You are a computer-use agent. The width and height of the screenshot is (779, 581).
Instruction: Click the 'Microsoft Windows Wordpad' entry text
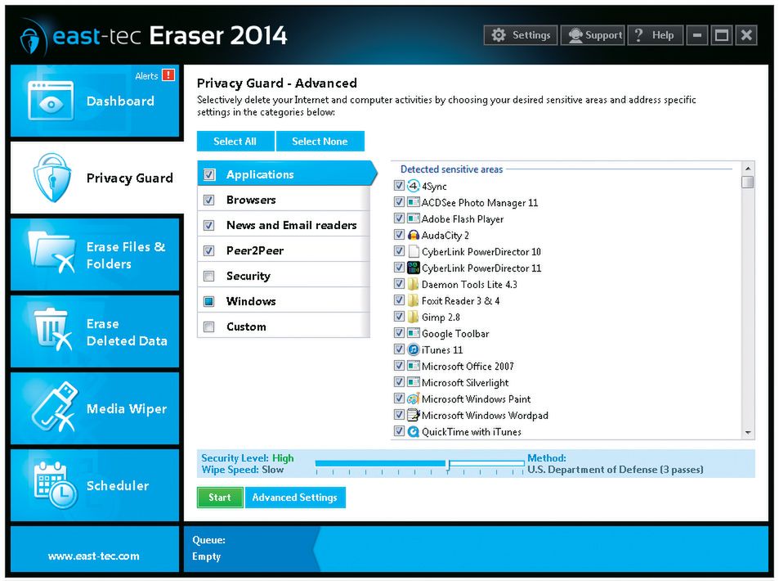point(485,416)
